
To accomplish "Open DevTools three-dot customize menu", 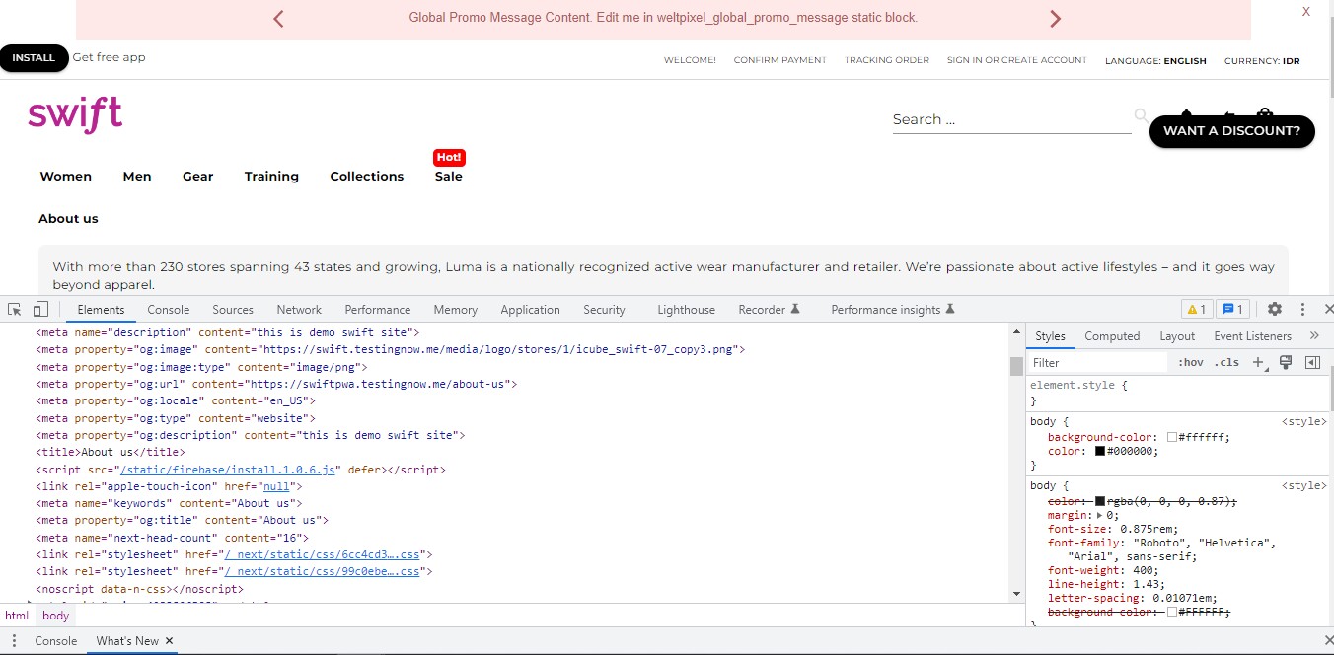I will click(x=1302, y=309).
